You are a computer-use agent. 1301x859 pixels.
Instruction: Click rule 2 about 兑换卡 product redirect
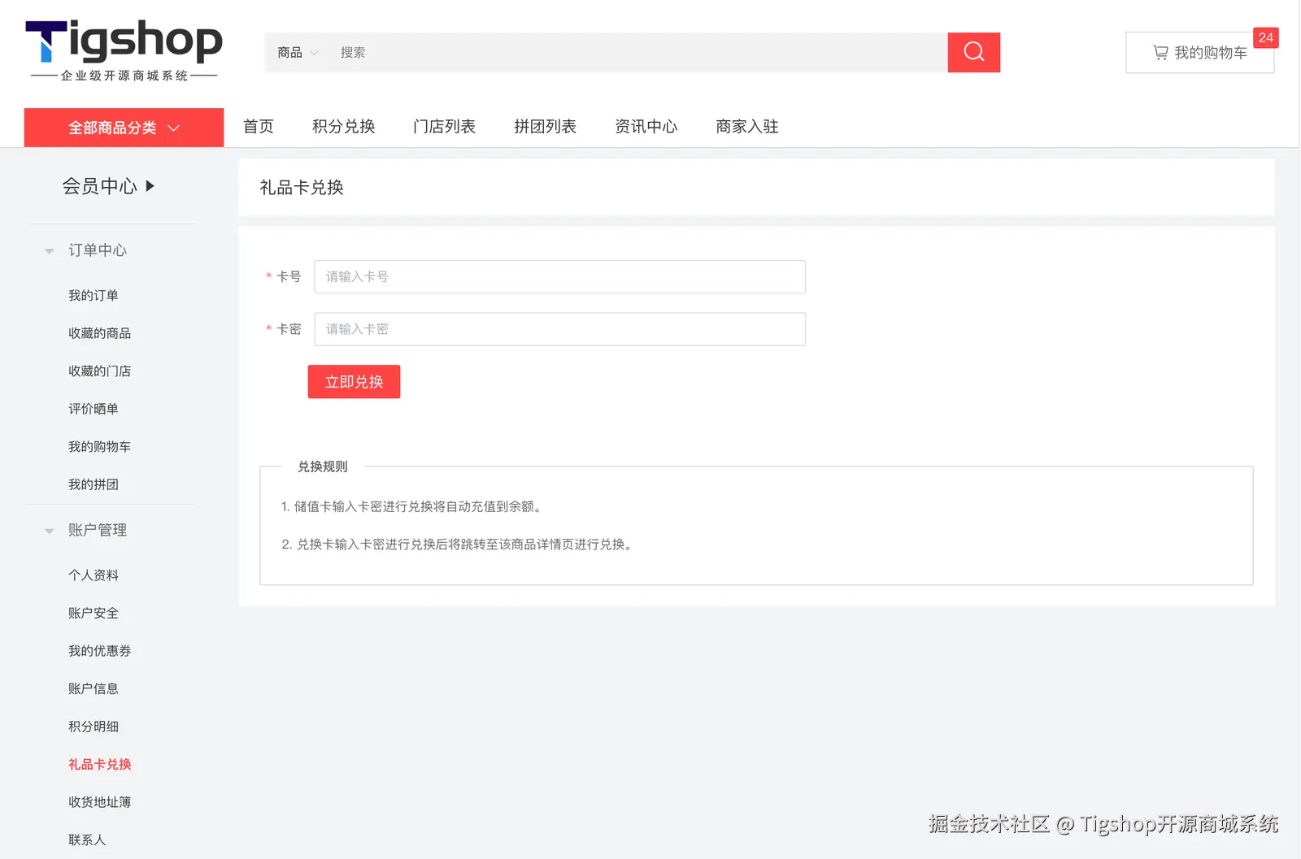tap(457, 544)
